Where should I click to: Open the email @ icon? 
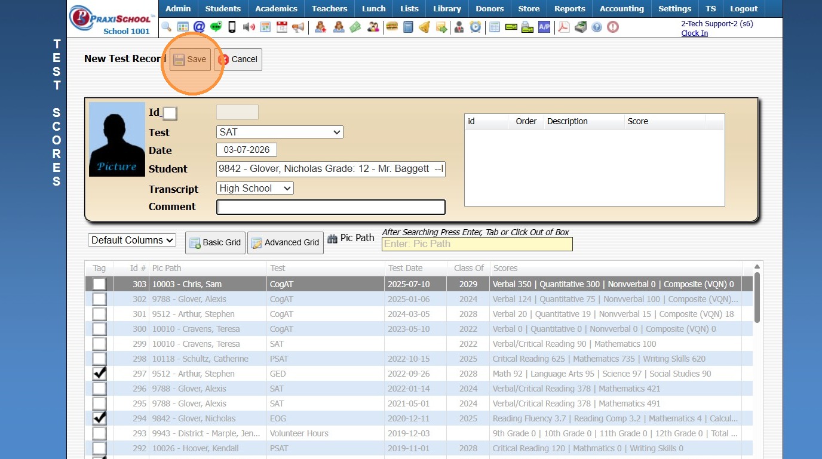point(199,27)
